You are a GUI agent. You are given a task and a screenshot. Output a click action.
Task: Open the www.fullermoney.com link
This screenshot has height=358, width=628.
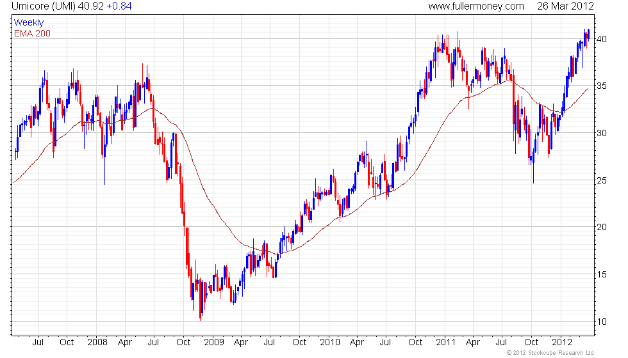pyautogui.click(x=475, y=6)
